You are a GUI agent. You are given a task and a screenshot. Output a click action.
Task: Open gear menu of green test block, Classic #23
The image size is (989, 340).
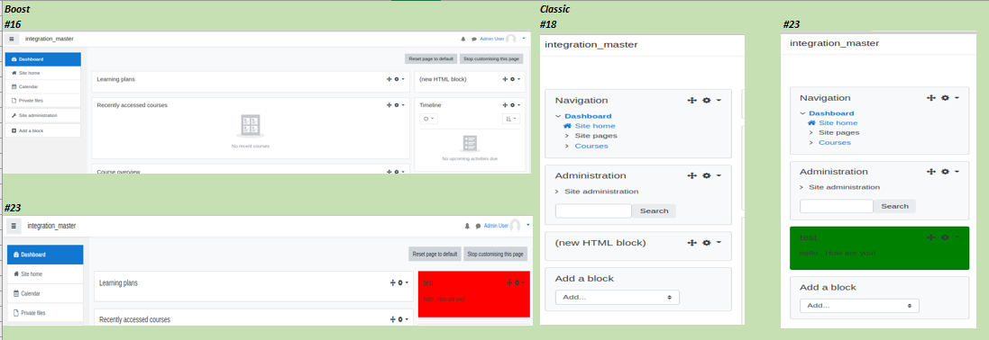click(x=949, y=237)
